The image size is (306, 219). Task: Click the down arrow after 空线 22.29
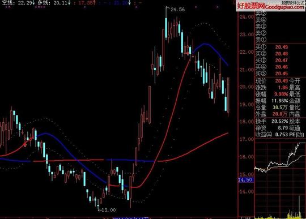(x=33, y=3)
